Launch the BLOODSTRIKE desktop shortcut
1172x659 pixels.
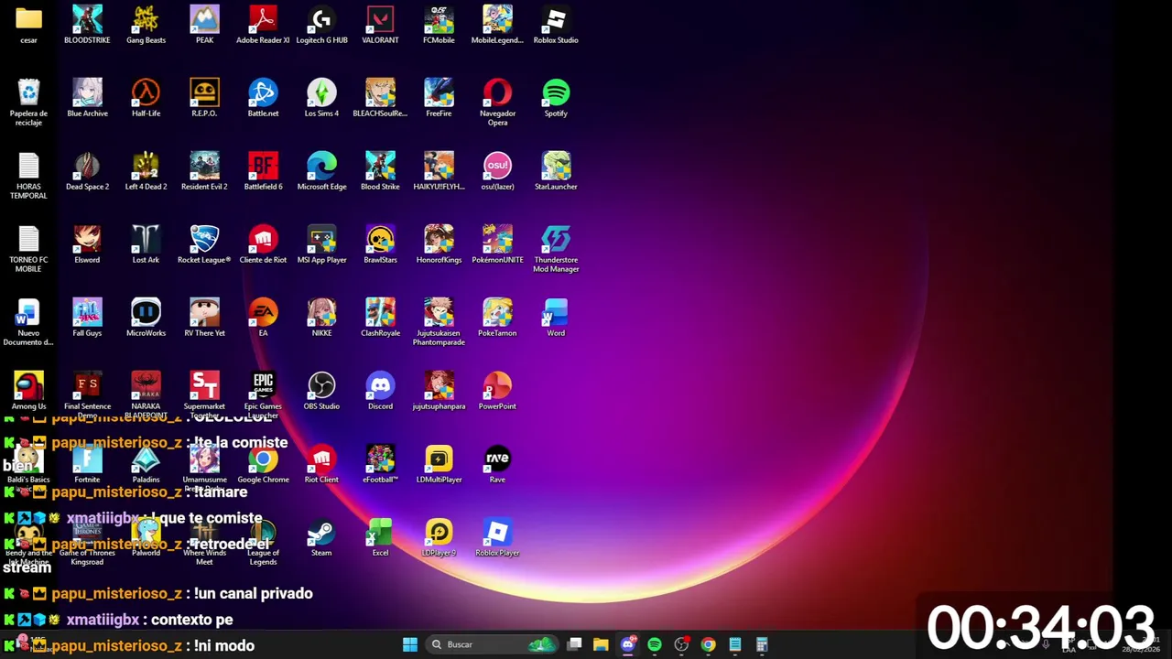coord(87,25)
